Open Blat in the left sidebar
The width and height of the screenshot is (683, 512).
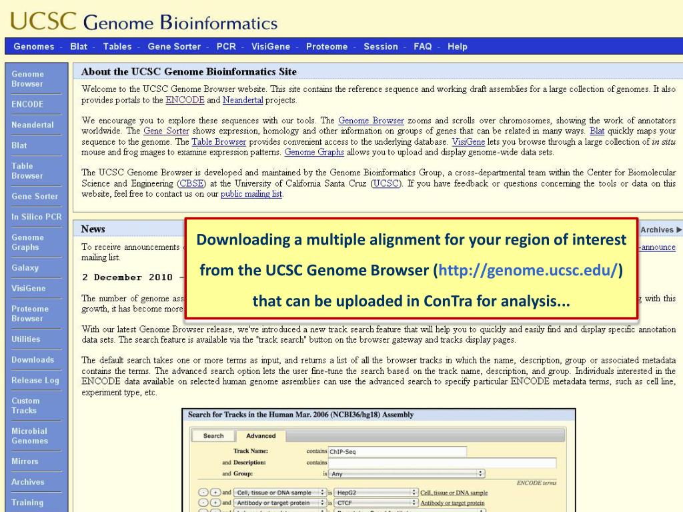pyautogui.click(x=19, y=145)
